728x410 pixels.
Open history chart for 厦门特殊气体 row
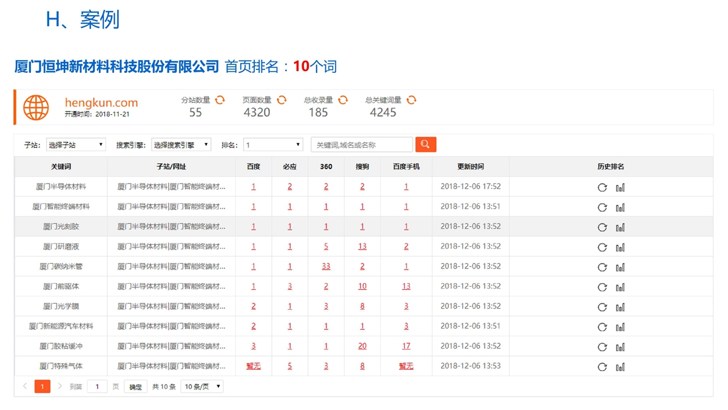[x=620, y=367]
